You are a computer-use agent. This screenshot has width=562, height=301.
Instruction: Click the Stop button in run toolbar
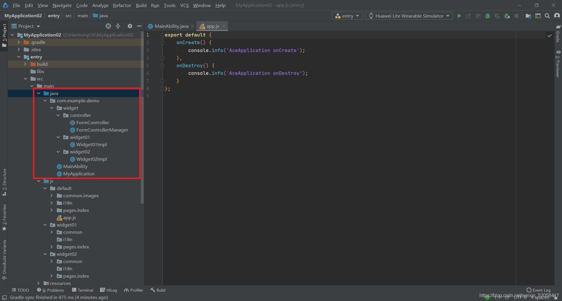tap(516, 16)
